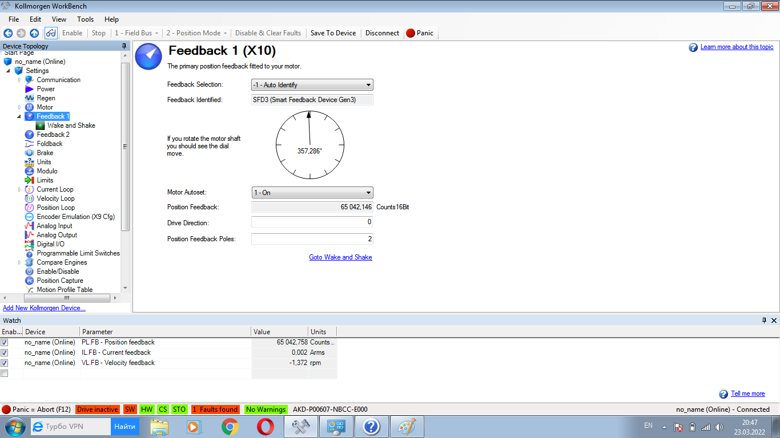The width and height of the screenshot is (780, 438).
Task: Open the Analog Input icon
Action: 30,226
